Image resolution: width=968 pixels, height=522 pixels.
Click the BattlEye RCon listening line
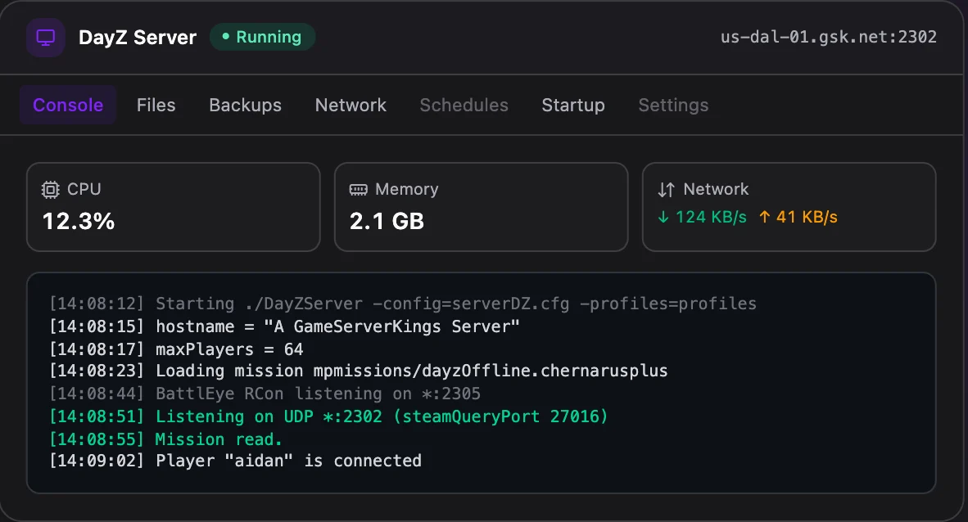[x=265, y=394]
